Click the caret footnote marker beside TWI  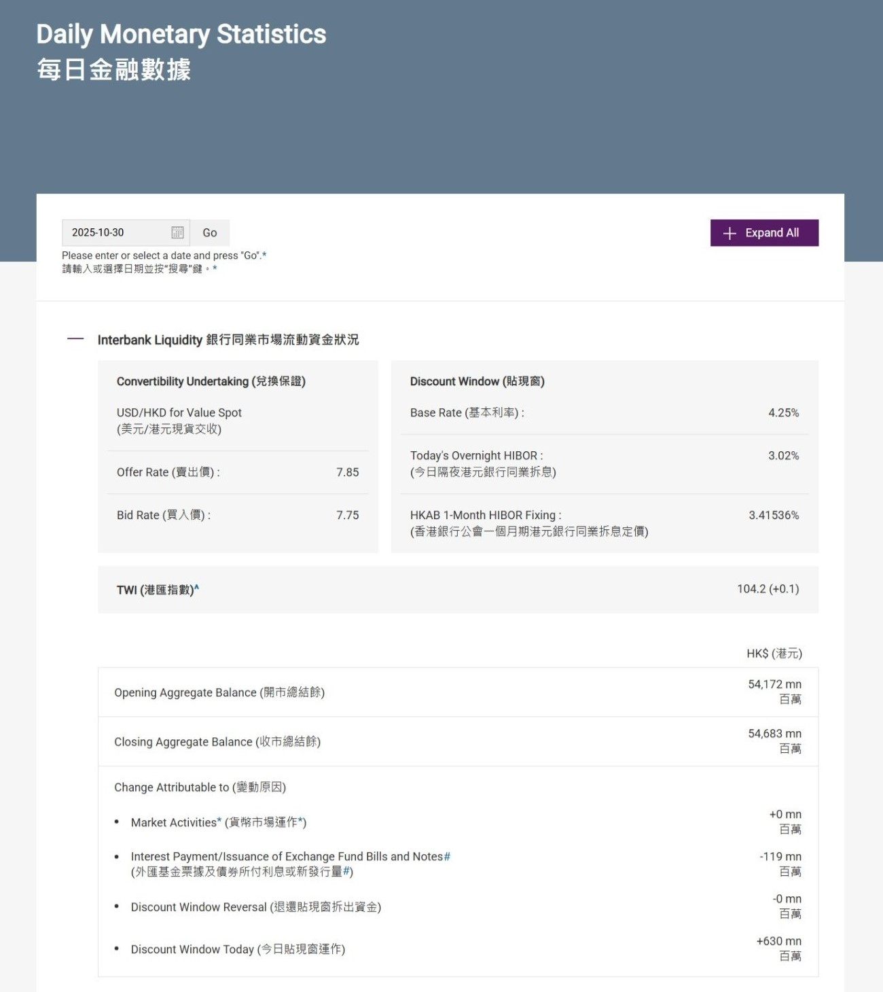click(197, 588)
